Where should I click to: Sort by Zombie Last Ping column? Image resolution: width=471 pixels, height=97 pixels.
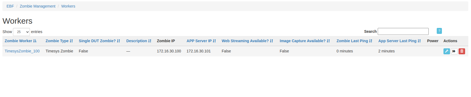354,41
